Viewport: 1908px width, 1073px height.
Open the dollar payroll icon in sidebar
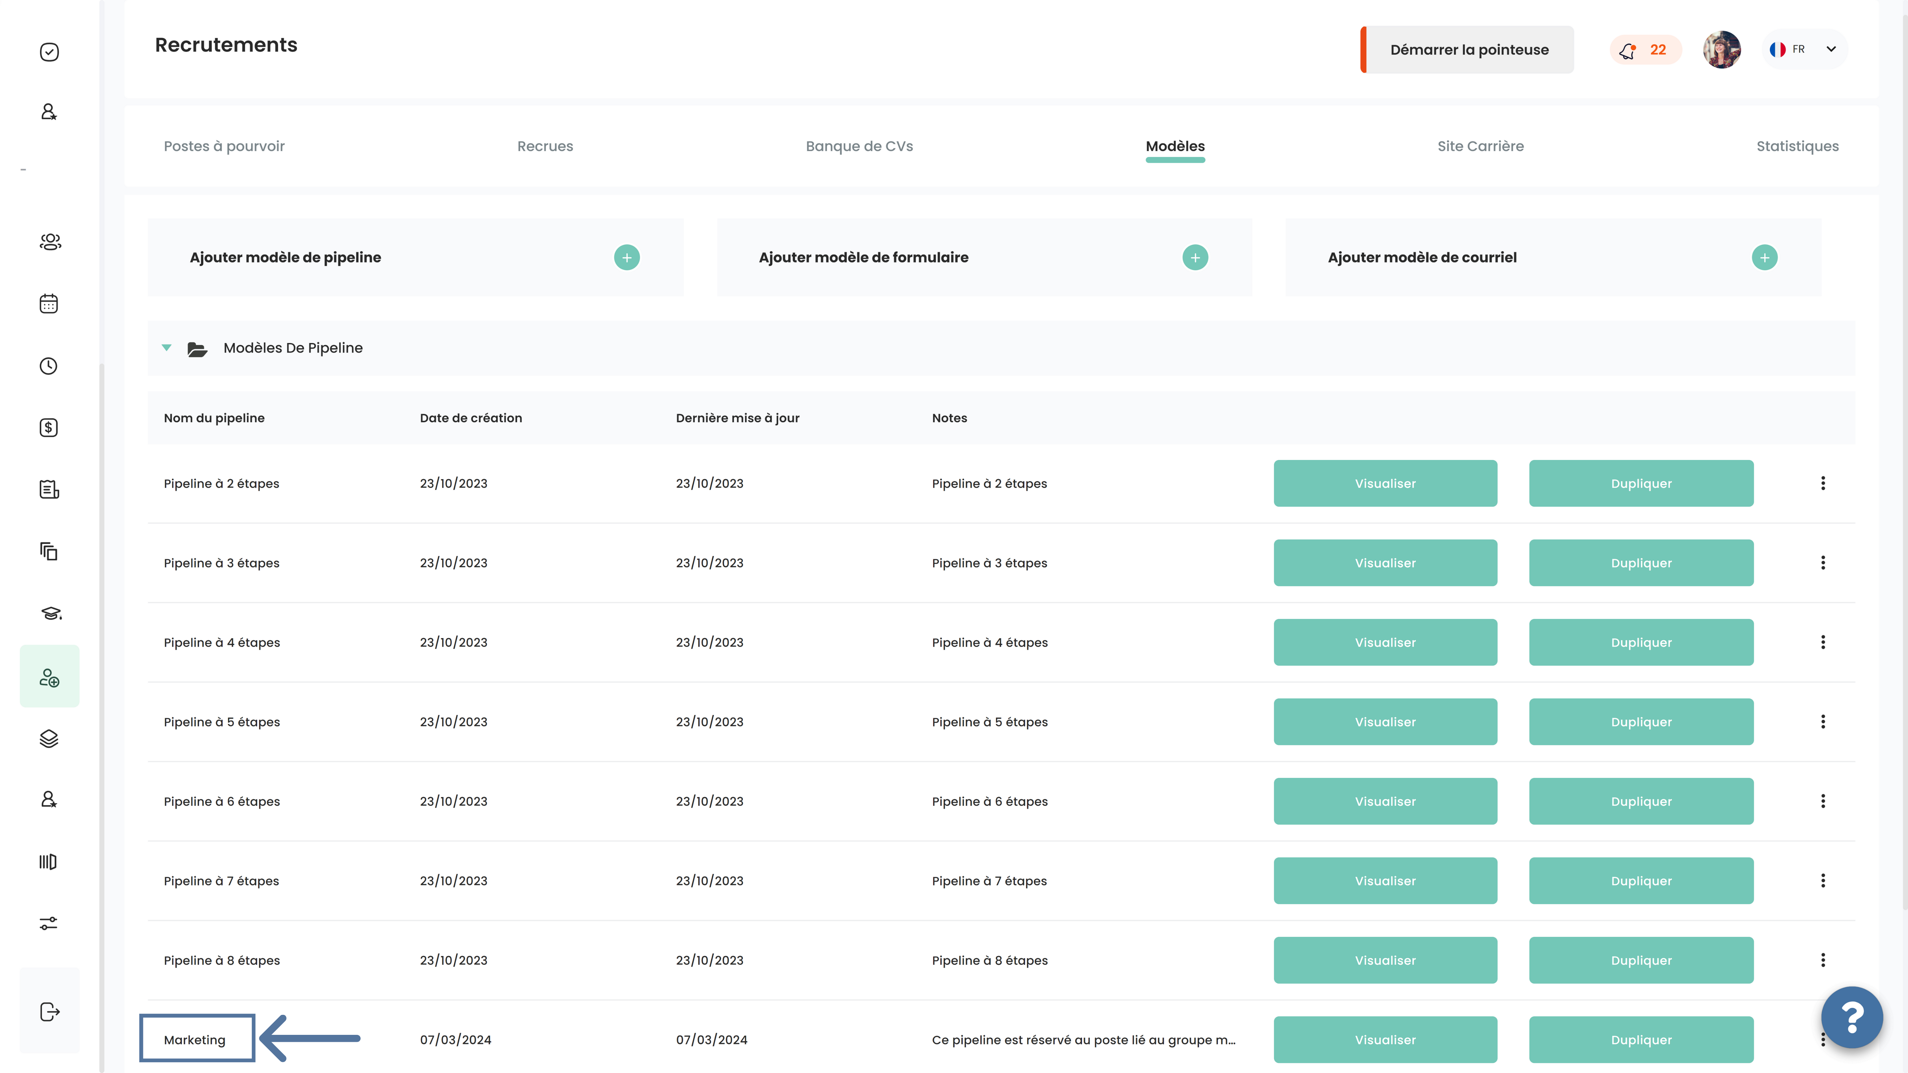click(x=49, y=427)
